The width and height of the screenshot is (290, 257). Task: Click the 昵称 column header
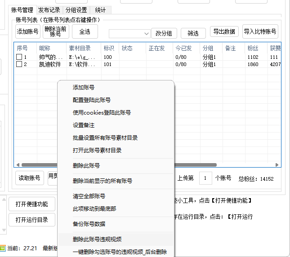(x=52, y=48)
